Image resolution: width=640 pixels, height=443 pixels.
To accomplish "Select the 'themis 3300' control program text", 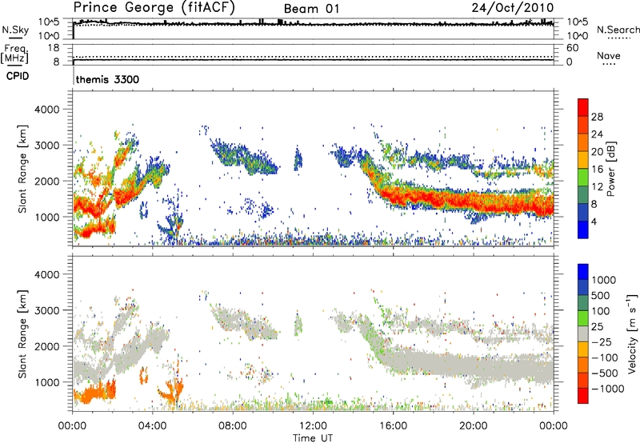I will pos(107,79).
